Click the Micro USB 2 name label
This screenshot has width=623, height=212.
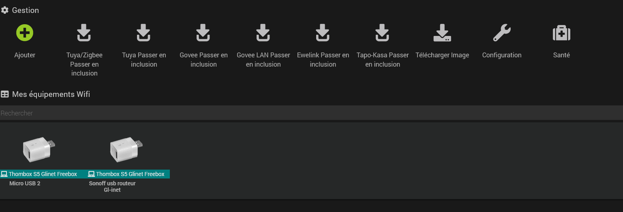pos(25,183)
